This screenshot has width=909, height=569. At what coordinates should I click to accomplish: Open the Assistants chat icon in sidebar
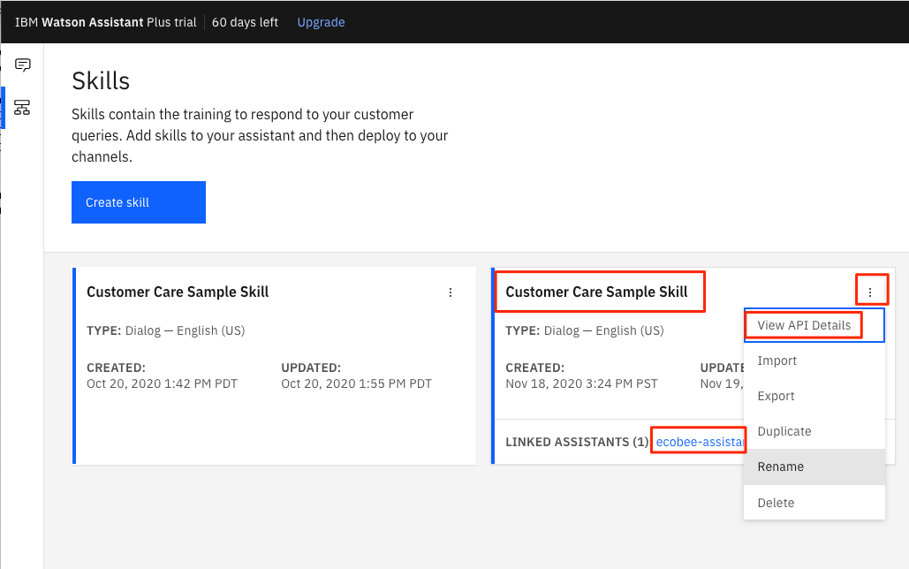23,64
